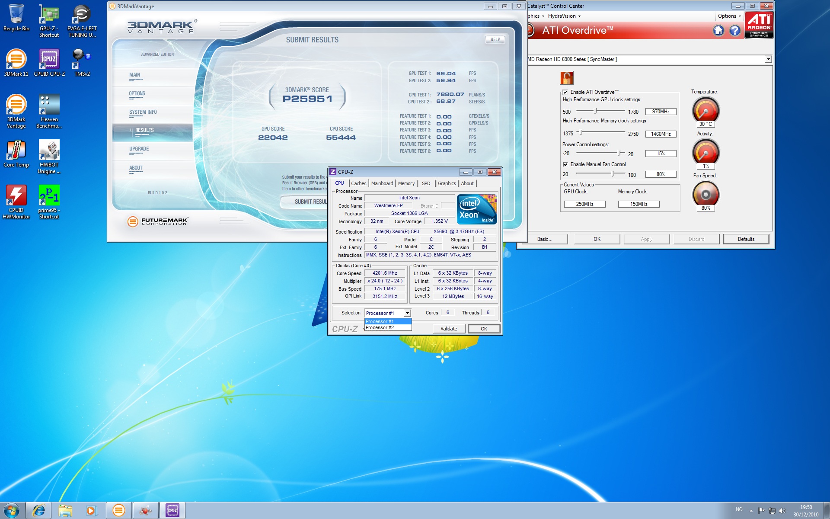This screenshot has height=519, width=830.
Task: Open Windows Explorer folder taskbar icon
Action: (65, 510)
